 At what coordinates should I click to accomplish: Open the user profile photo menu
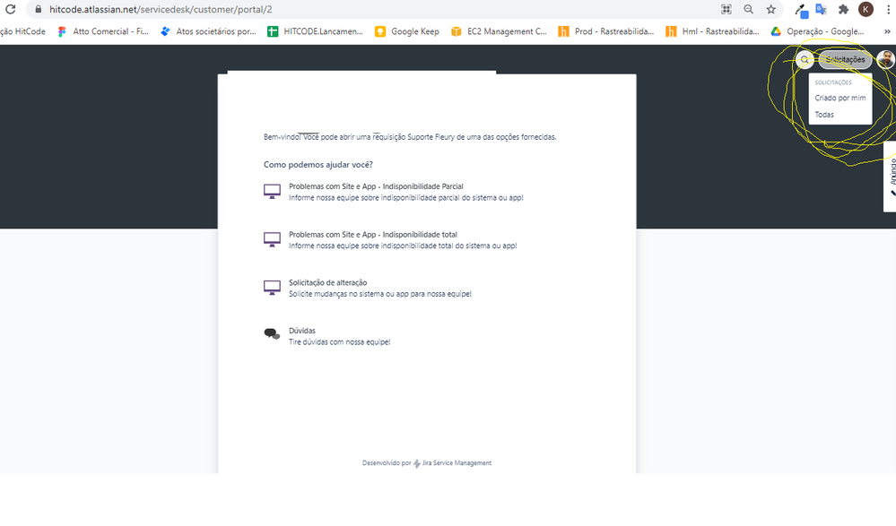pyautogui.click(x=886, y=59)
